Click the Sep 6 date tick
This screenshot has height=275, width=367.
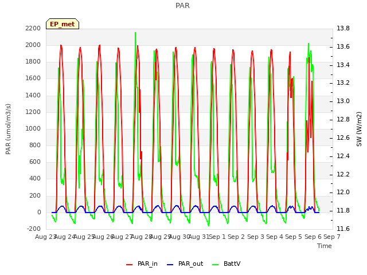[313, 237]
